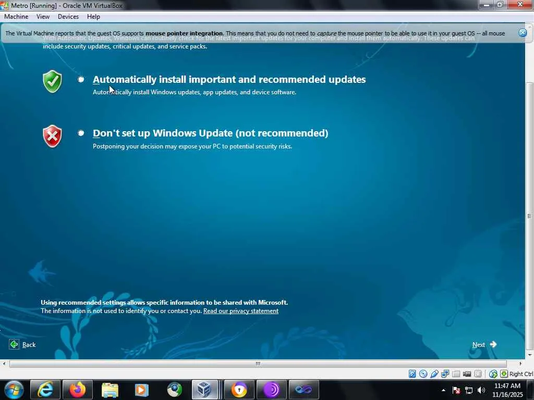The image size is (534, 400).
Task: Open the purple Tor Browser taskbar icon
Action: click(x=271, y=390)
